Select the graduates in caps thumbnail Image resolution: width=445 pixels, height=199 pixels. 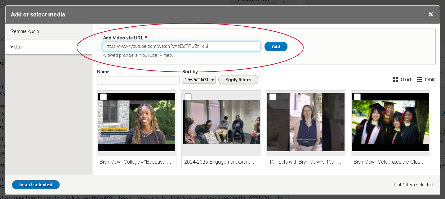[390, 122]
